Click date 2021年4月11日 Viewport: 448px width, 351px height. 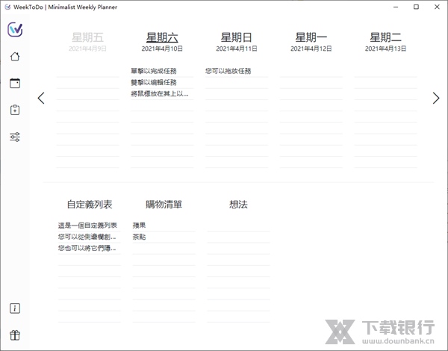pos(237,49)
